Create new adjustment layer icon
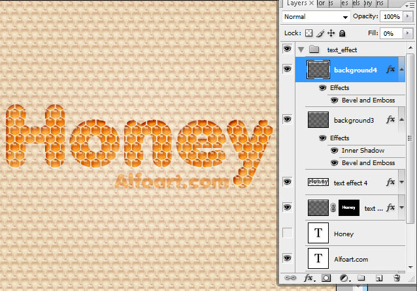The image size is (417, 291). click(344, 278)
